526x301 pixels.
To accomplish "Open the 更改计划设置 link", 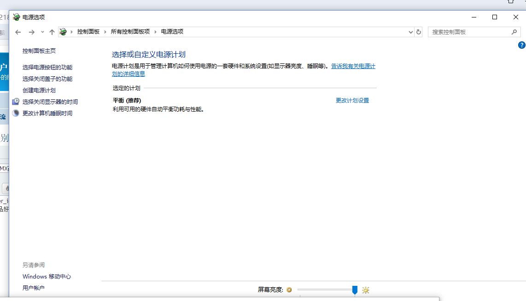I will (x=352, y=101).
